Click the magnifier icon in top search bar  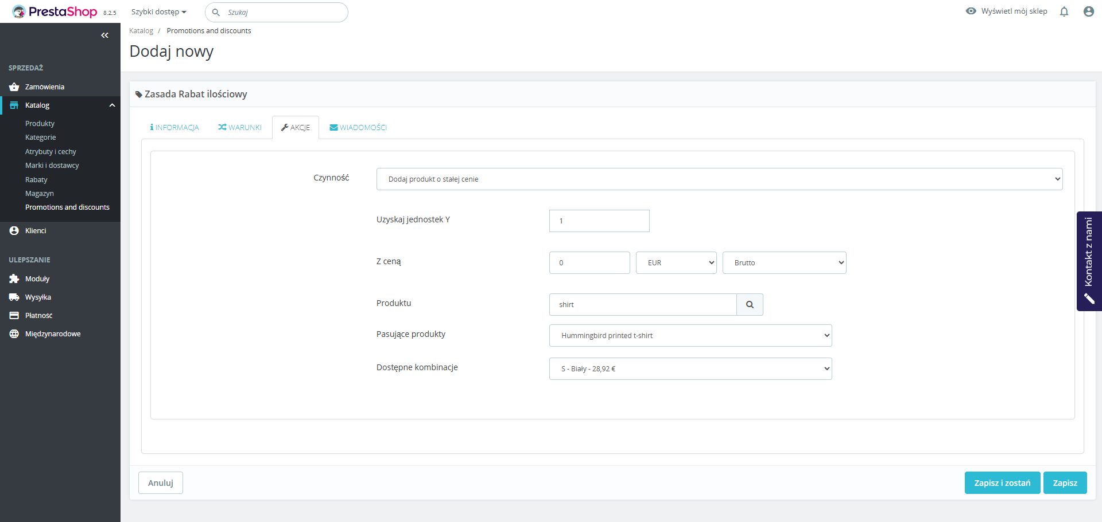coord(216,12)
